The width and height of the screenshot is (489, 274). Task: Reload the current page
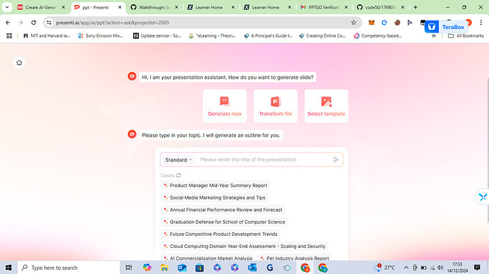[33, 23]
